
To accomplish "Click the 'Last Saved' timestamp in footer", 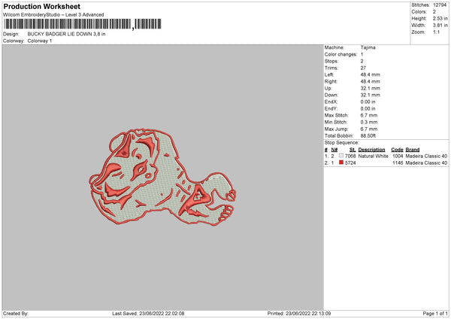I will tap(148, 314).
